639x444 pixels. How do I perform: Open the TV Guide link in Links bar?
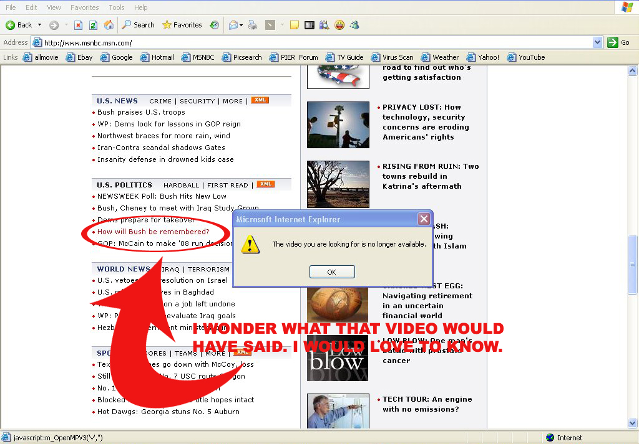pos(344,57)
